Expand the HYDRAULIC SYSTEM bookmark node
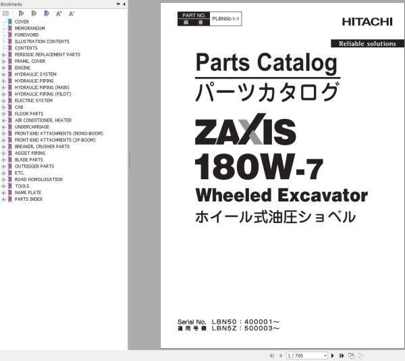 pyautogui.click(x=3, y=74)
